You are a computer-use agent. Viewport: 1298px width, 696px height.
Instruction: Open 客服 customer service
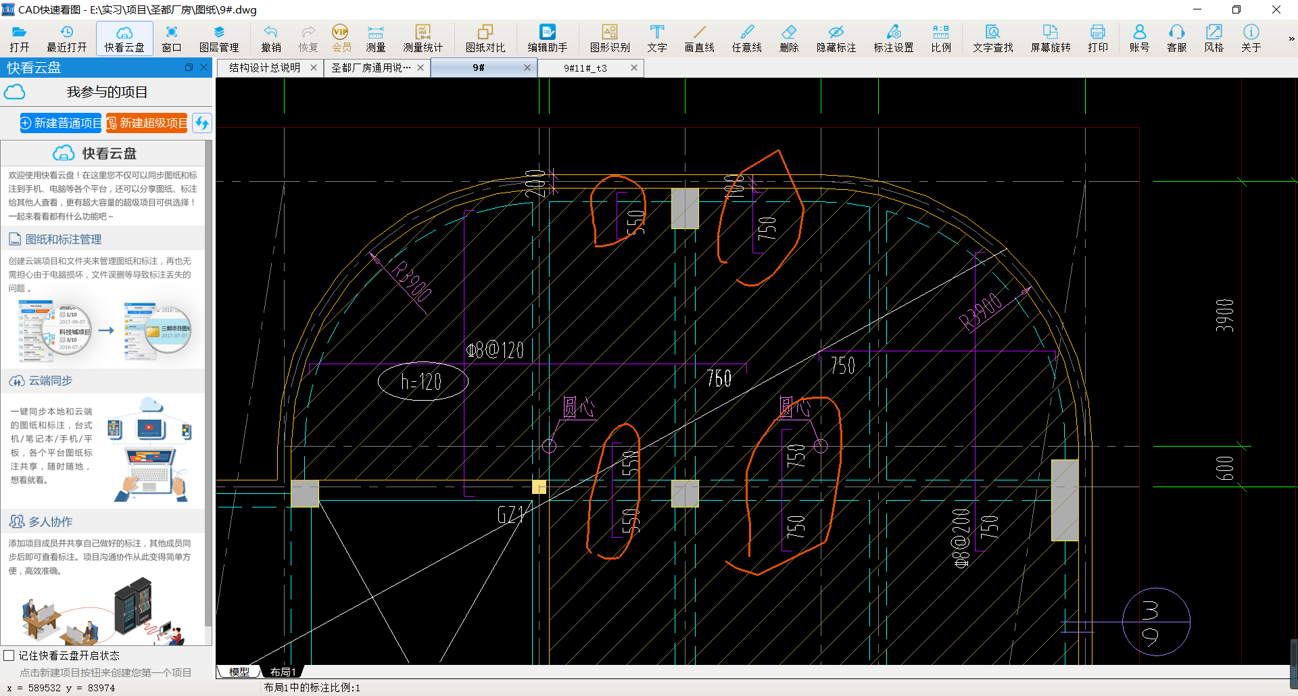pyautogui.click(x=1177, y=39)
